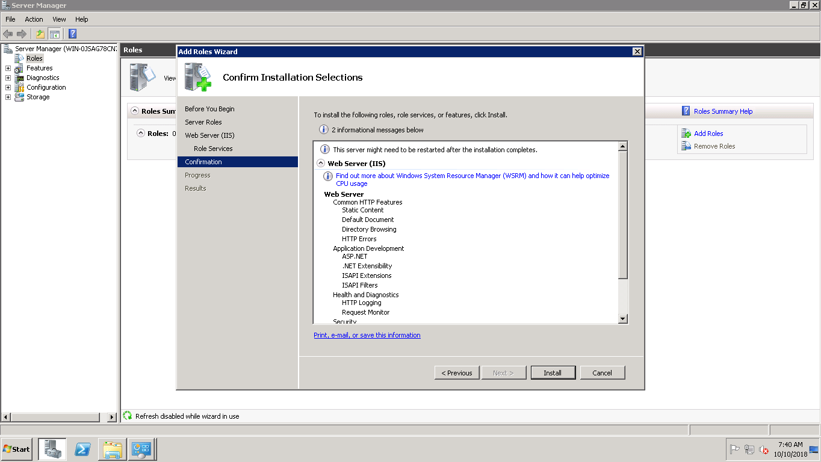This screenshot has height=462, width=821.
Task: Go to Before You Begin wizard step
Action: (x=209, y=109)
